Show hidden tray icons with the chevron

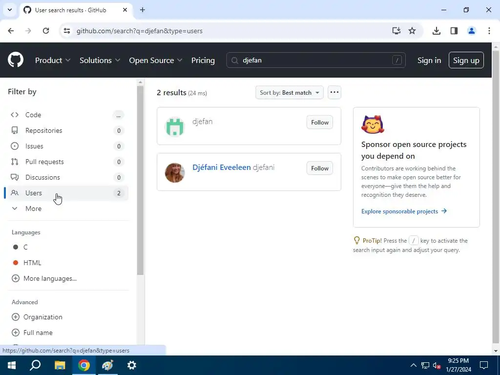coord(413,365)
